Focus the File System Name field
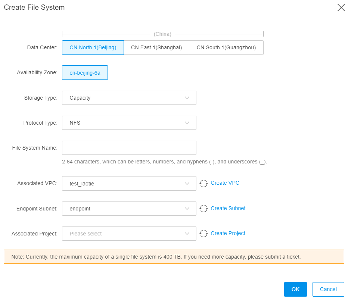Screen dimensions: 348x300 click(x=129, y=148)
